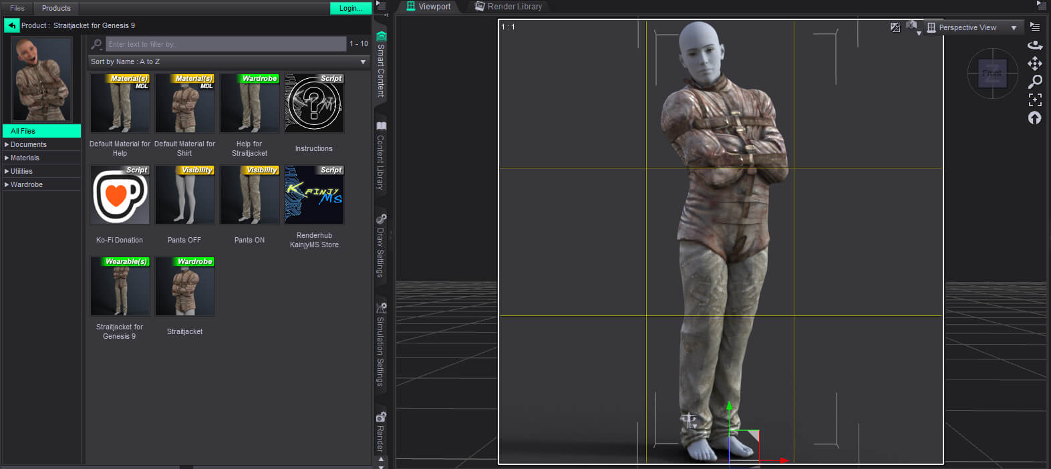Image resolution: width=1051 pixels, height=469 pixels.
Task: Select the Orbit/Rotate camera control icon
Action: tap(1035, 45)
